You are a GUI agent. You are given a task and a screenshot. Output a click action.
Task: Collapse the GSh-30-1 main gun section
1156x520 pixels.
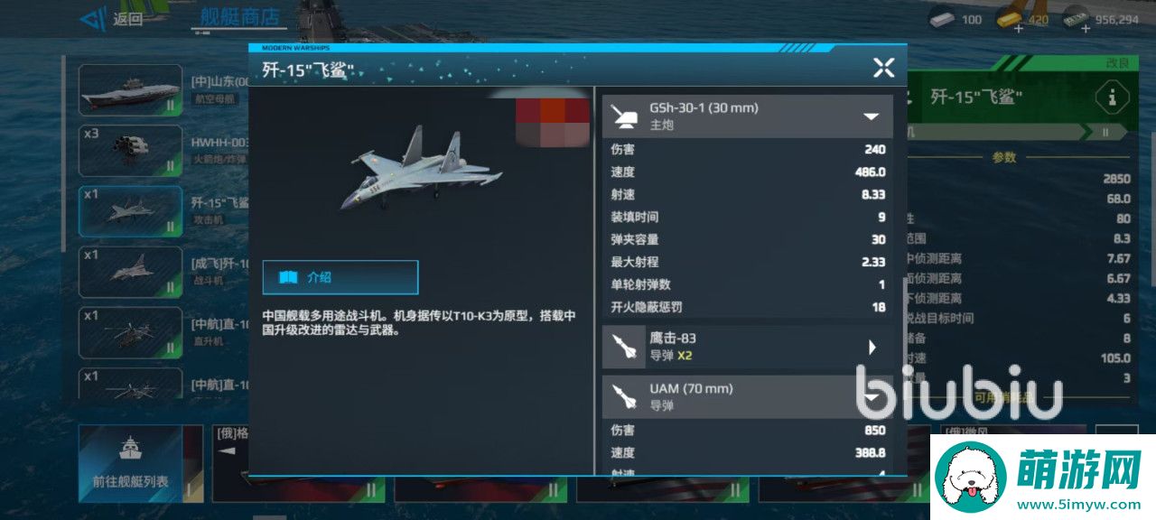tap(871, 116)
